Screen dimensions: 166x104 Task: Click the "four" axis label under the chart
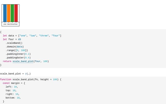pos(16,24)
